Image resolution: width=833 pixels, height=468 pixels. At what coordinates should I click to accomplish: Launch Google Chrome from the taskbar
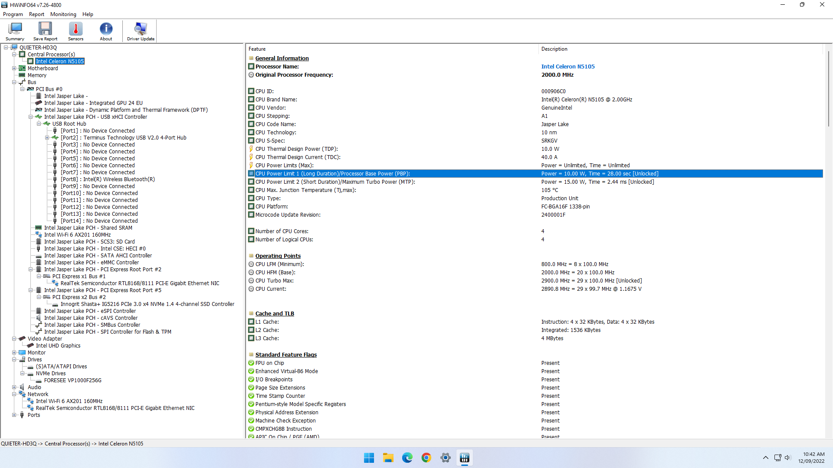pyautogui.click(x=426, y=458)
